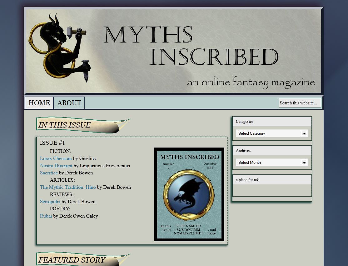Open the Nostra Dixerunt story link

tap(56, 166)
